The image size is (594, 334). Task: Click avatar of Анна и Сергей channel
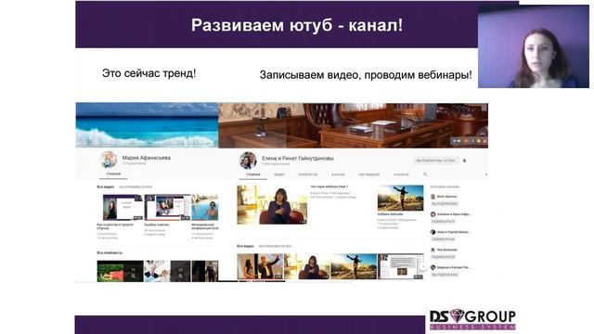433,232
